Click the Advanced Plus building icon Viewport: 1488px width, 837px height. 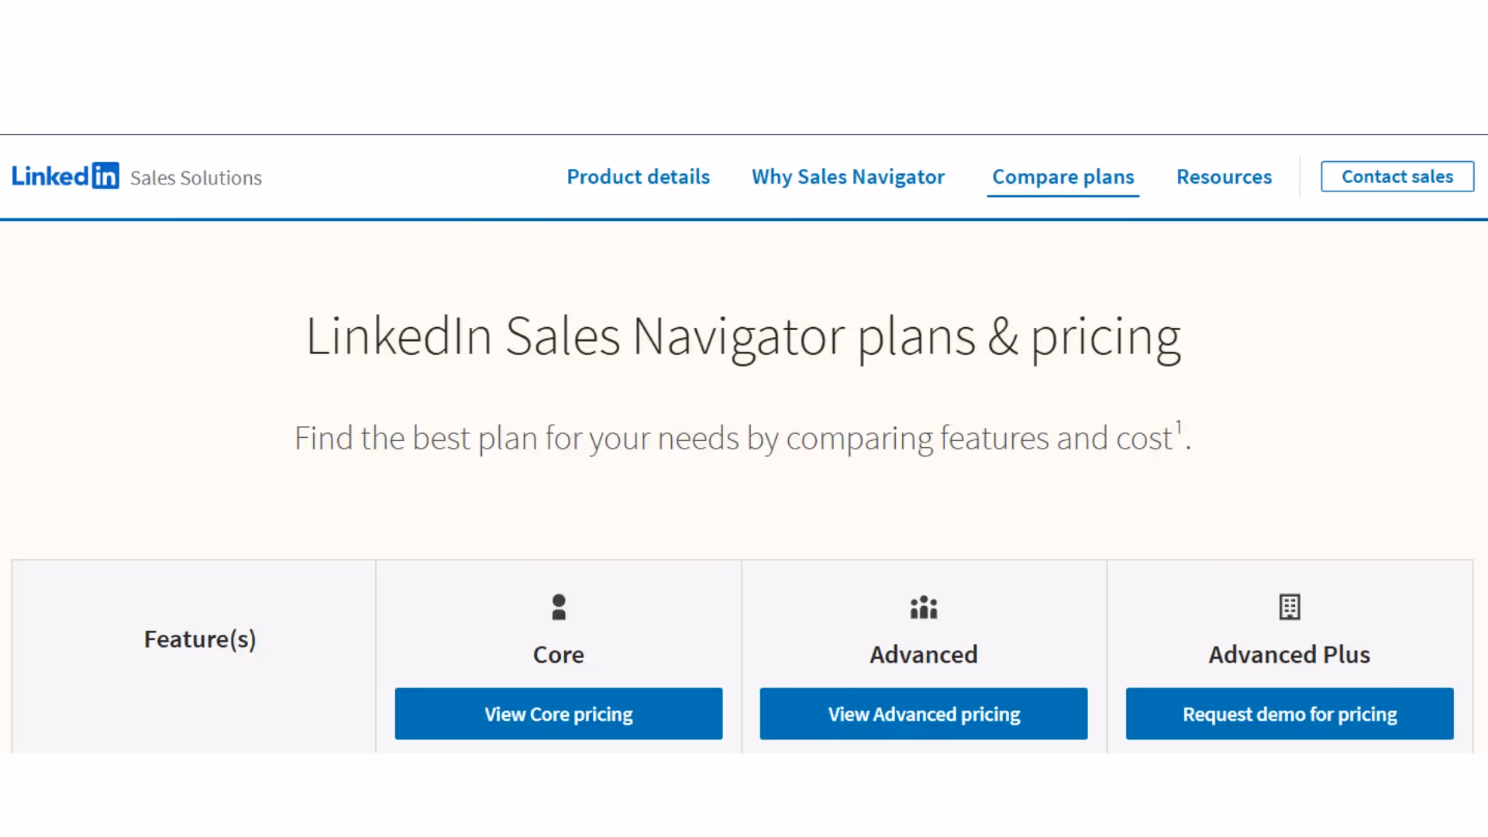[1290, 607]
